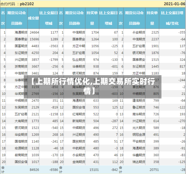186x174 pixels.
Task: Click short position change -355
Action: 182,33
